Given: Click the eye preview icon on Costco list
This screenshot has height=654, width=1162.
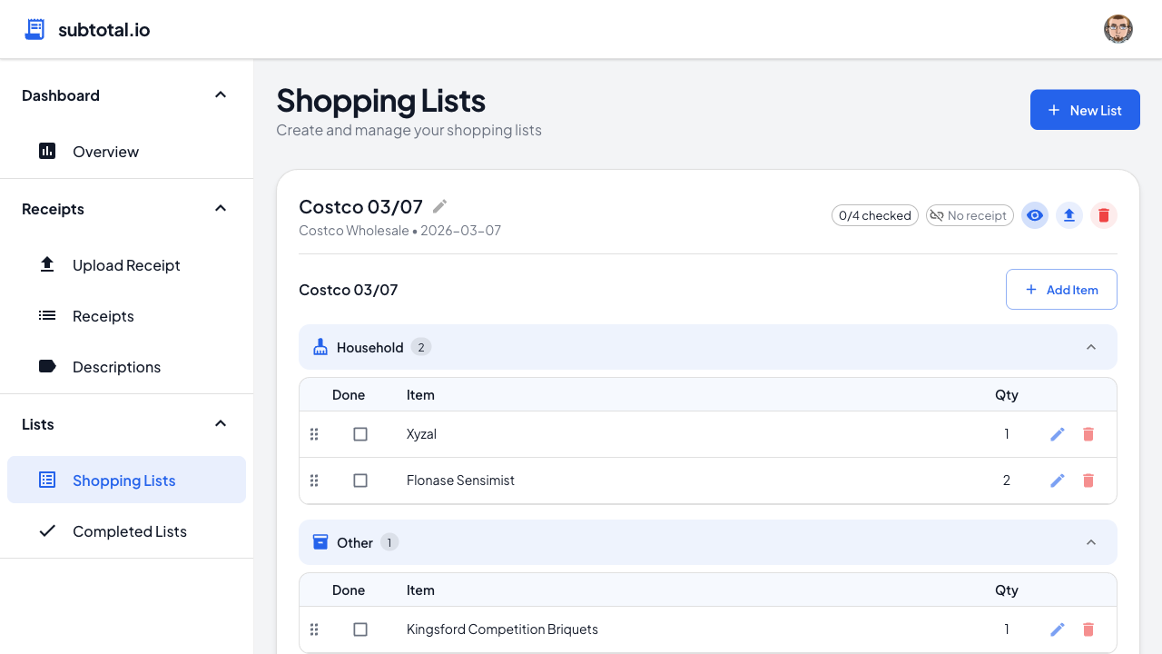Looking at the screenshot, I should click(1035, 215).
